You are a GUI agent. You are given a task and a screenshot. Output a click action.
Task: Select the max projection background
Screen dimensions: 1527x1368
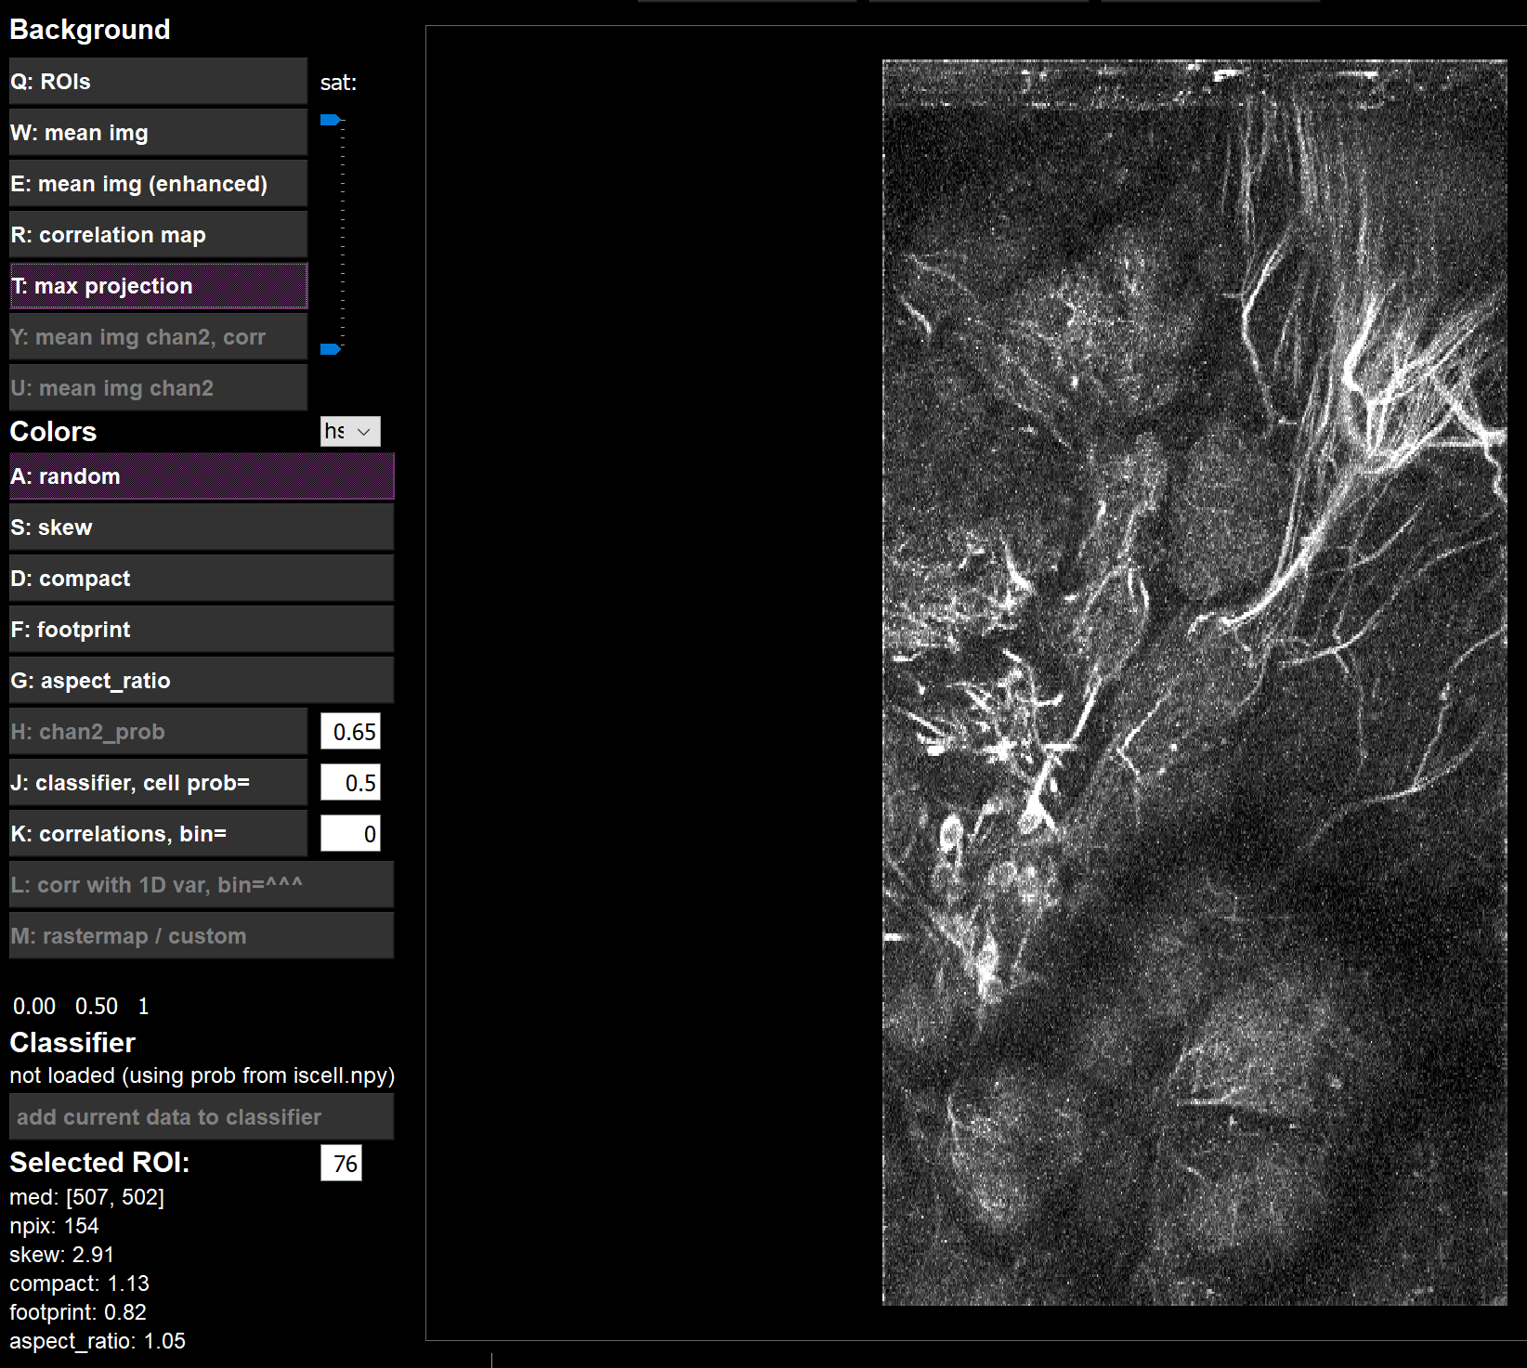tap(156, 285)
